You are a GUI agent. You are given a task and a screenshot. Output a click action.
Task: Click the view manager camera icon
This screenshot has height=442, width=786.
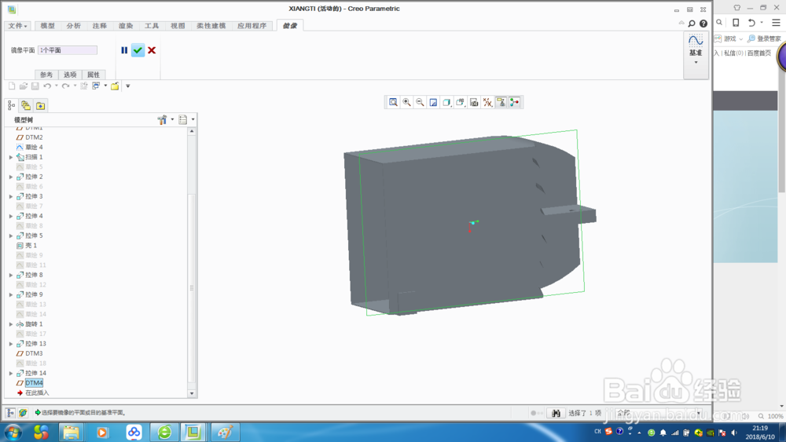[x=474, y=102]
